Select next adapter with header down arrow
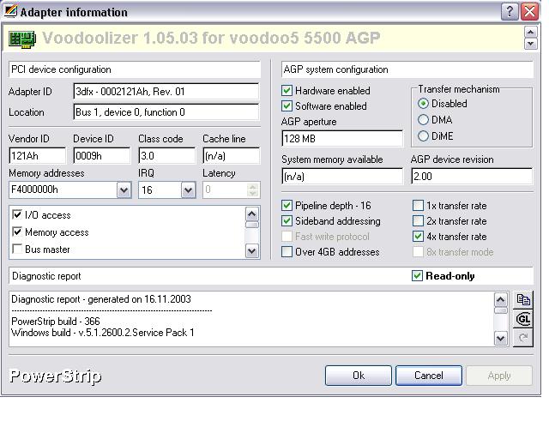Image resolution: width=549 pixels, height=439 pixels. pyautogui.click(x=531, y=44)
